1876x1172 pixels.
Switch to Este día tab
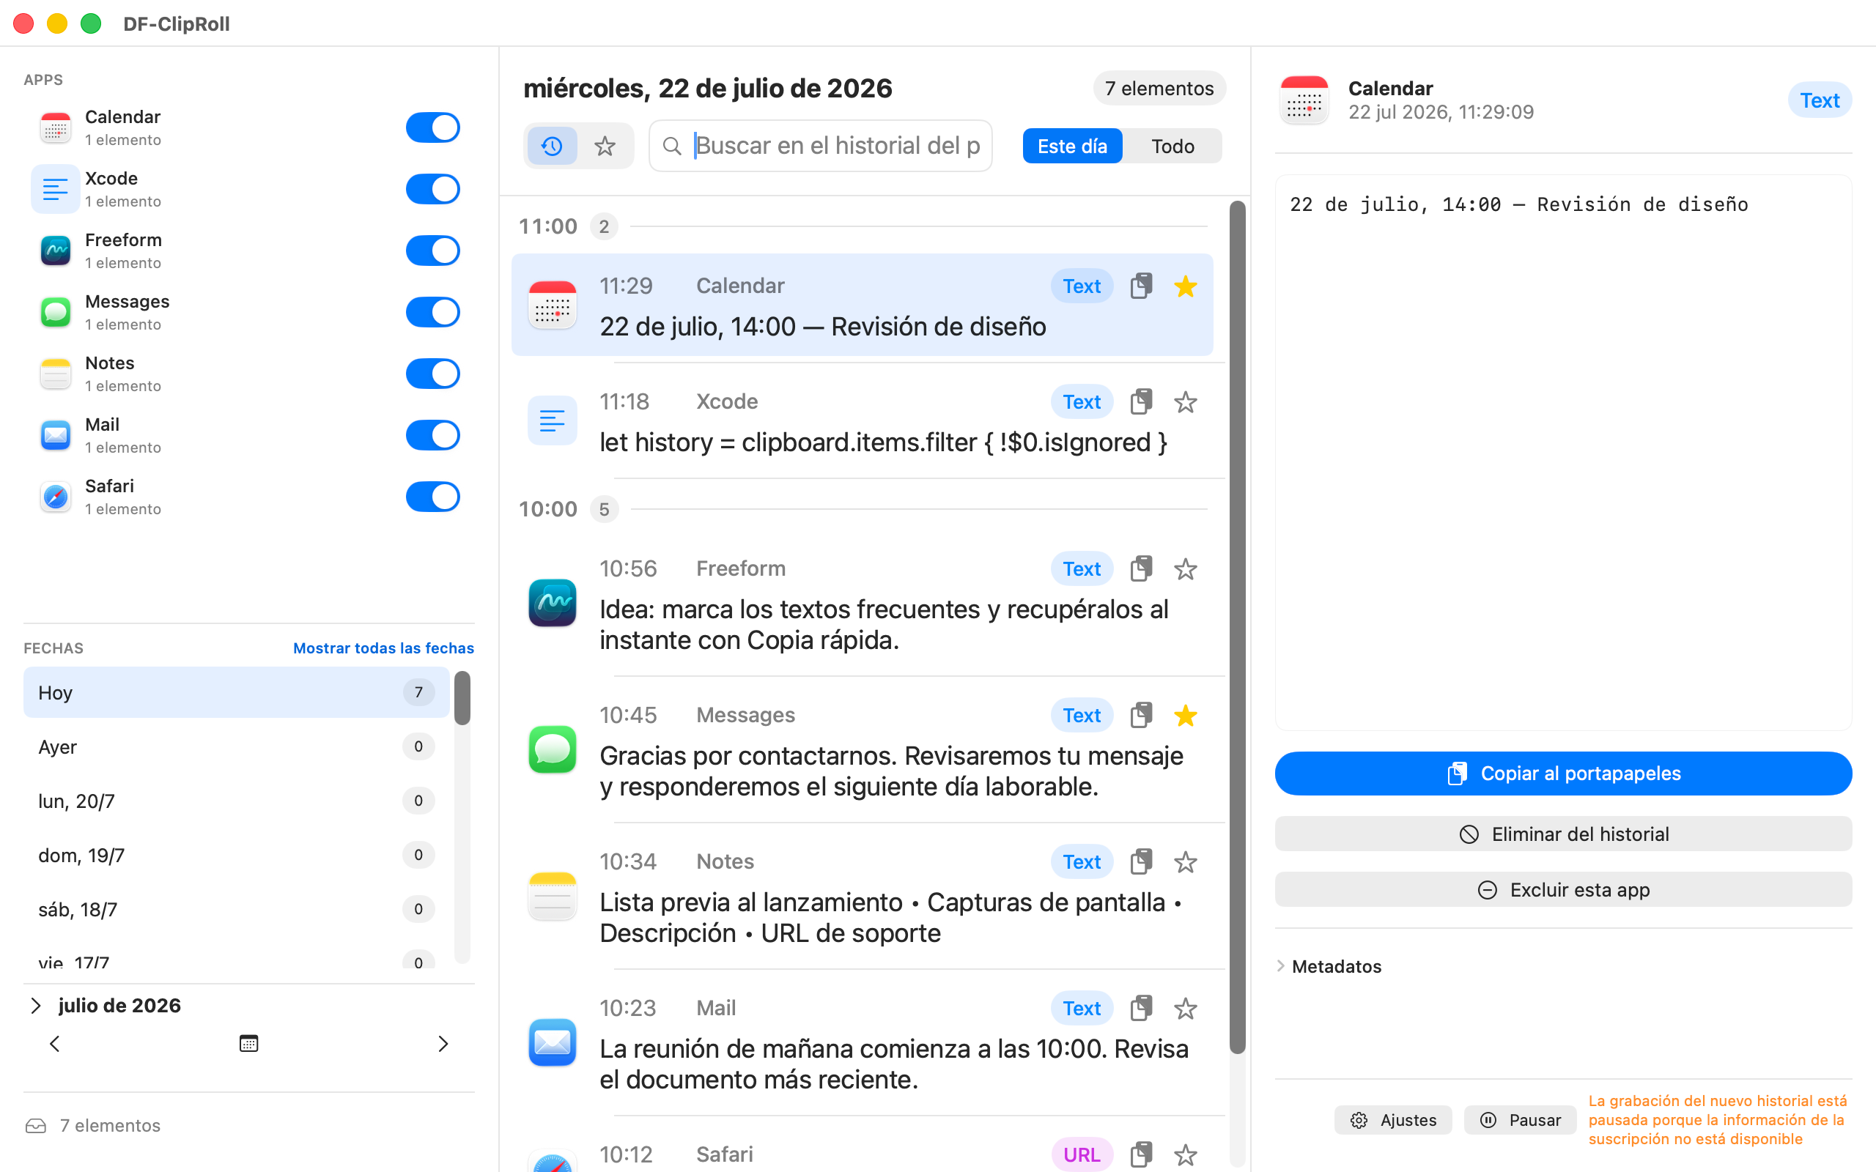[1072, 146]
